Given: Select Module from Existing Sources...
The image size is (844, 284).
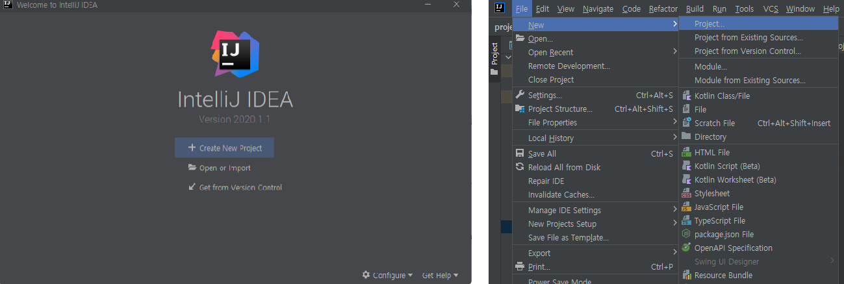Looking at the screenshot, I should (758, 81).
